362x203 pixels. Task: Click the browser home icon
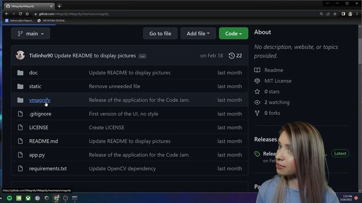(27, 14)
